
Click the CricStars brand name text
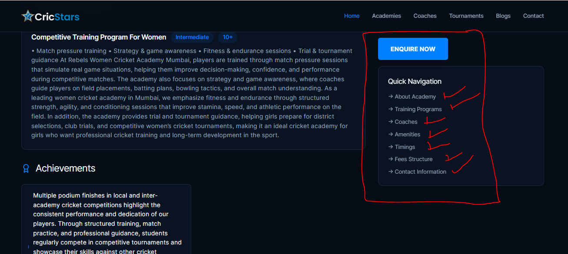[x=57, y=17]
